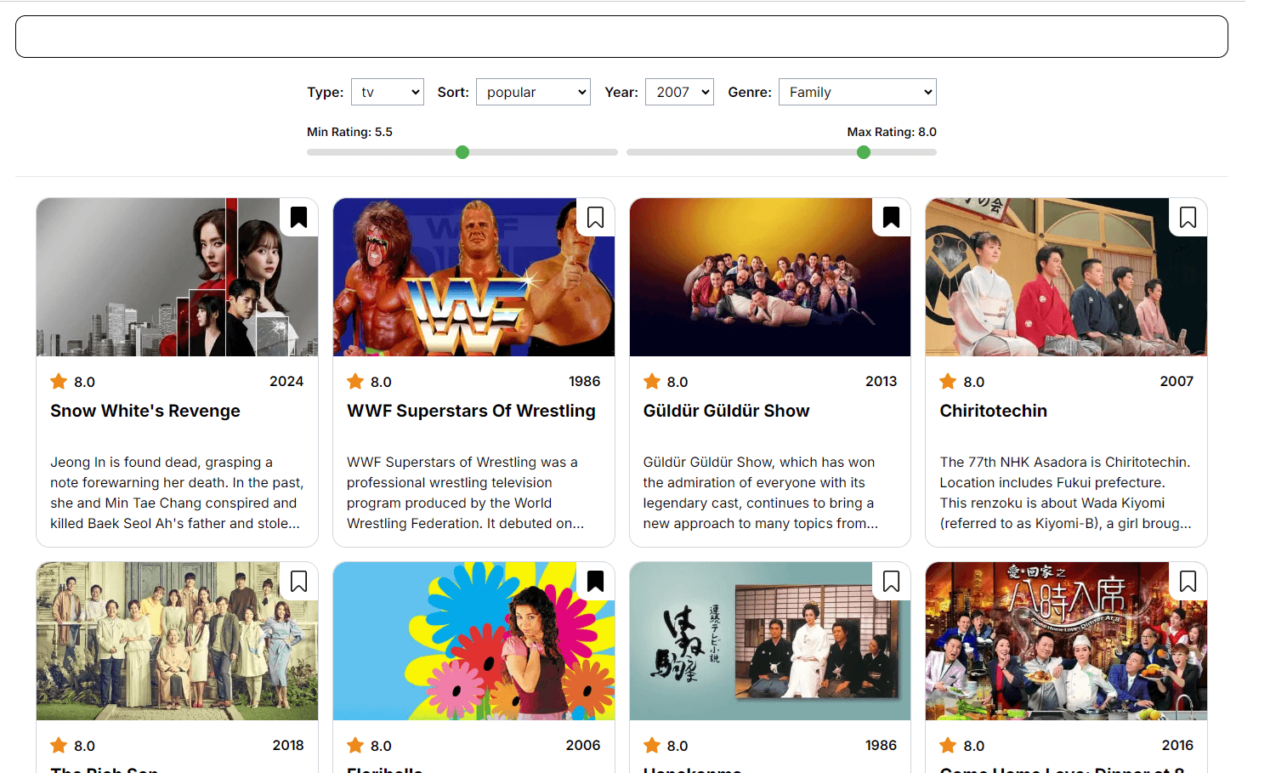The width and height of the screenshot is (1270, 773).
Task: Click the year 2013 on Güldür Güldür Show
Action: click(881, 381)
